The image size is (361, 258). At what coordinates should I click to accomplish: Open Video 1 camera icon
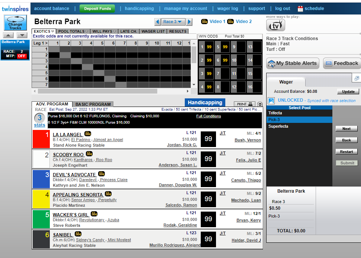[204, 22]
